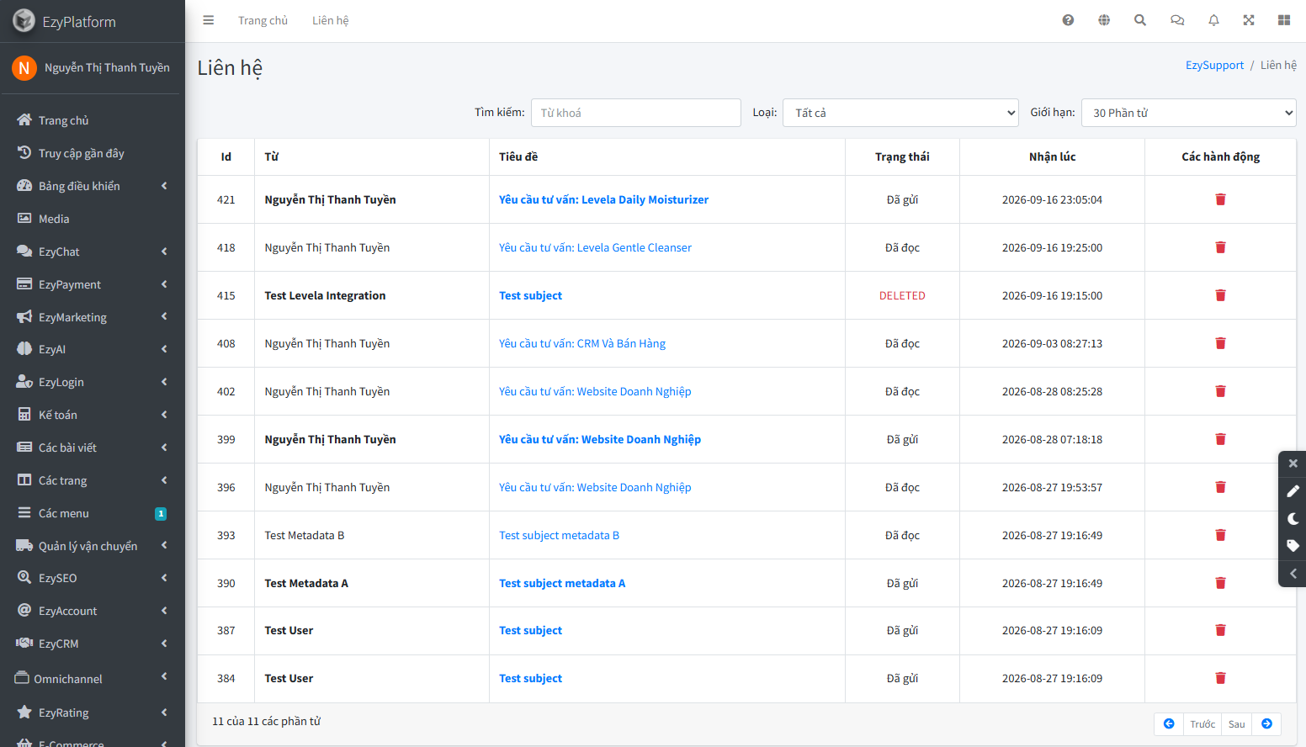Open the Loại type dropdown
The image size is (1306, 747).
click(x=901, y=113)
